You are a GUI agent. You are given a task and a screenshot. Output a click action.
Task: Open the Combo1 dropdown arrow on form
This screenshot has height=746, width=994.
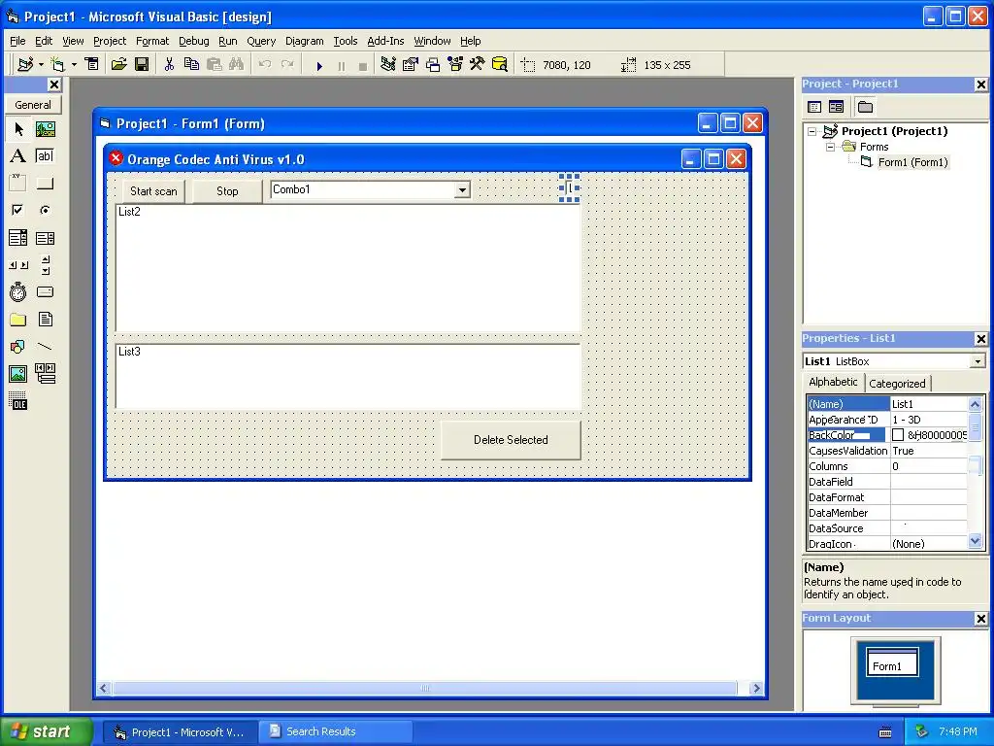pyautogui.click(x=462, y=189)
